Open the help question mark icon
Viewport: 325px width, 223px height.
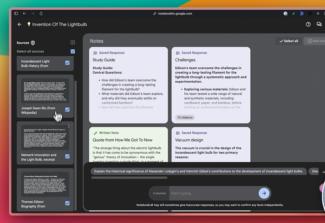(x=308, y=24)
